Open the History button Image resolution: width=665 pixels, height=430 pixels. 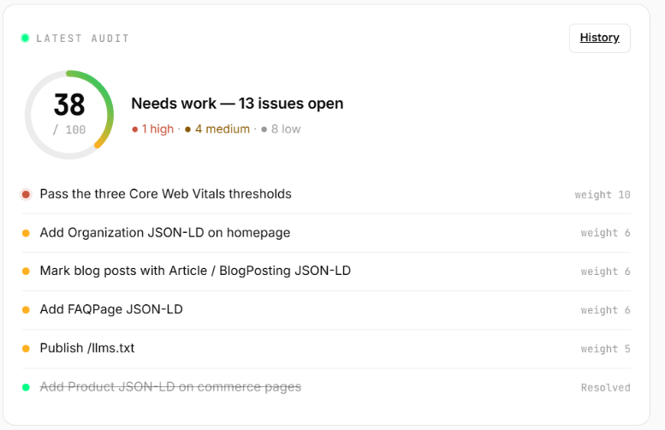point(599,39)
